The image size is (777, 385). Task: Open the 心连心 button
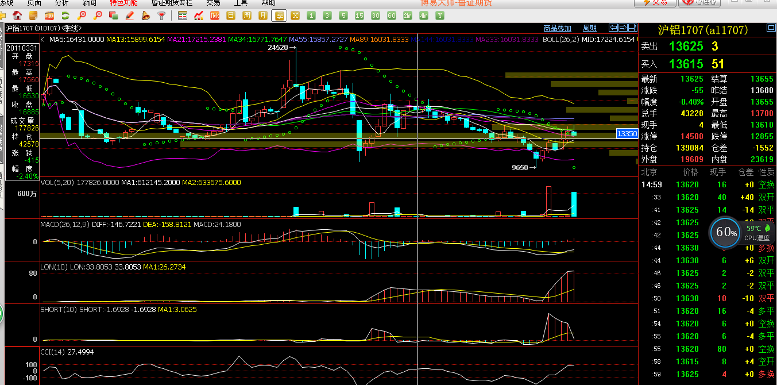pyautogui.click(x=699, y=2)
